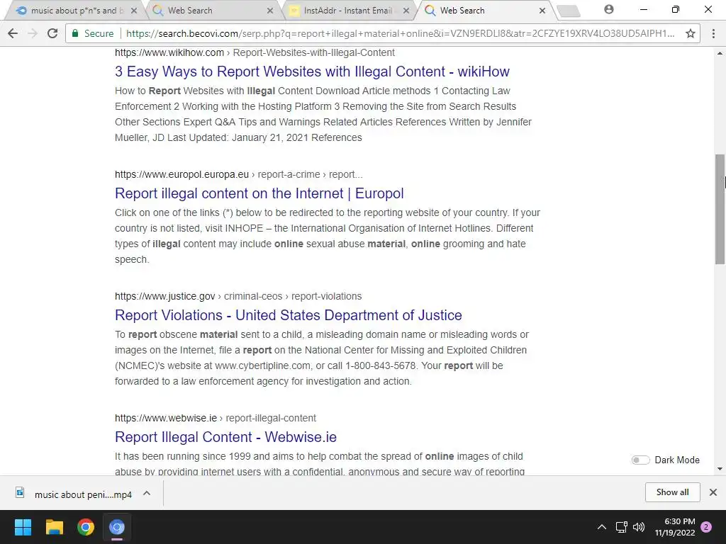The height and width of the screenshot is (544, 726).
Task: Click the scrollbar up arrow
Action: point(720,53)
